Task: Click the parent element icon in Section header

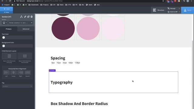Action: pos(22,17)
